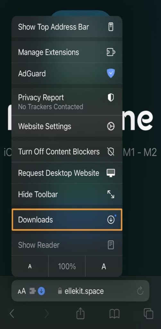The height and width of the screenshot is (329, 161).
Task: Select Request Desktop Website
Action: 67,173
